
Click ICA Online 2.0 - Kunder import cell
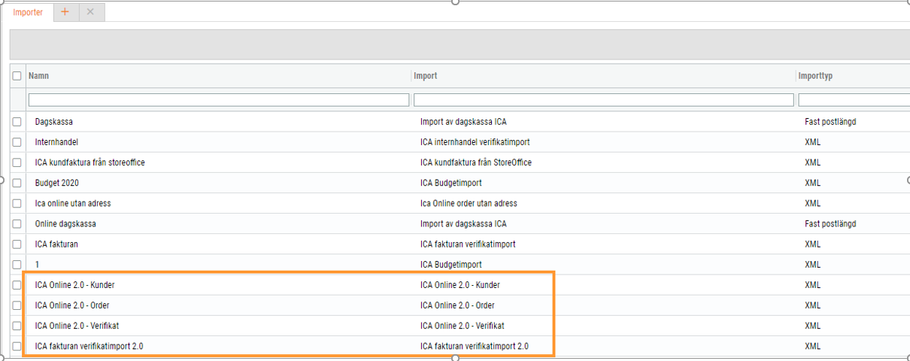[460, 285]
